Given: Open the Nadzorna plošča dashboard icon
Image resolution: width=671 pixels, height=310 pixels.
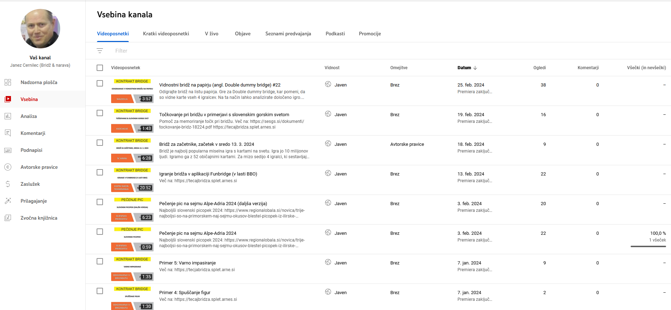Looking at the screenshot, I should (8, 82).
